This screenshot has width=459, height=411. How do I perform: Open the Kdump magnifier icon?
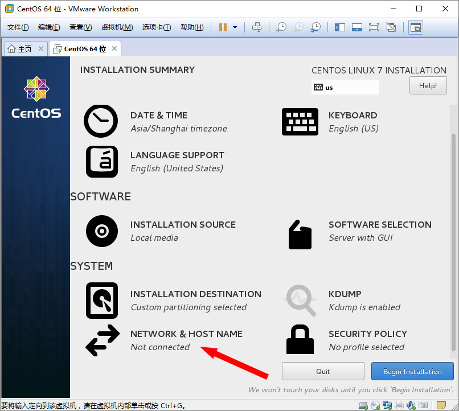pos(300,301)
